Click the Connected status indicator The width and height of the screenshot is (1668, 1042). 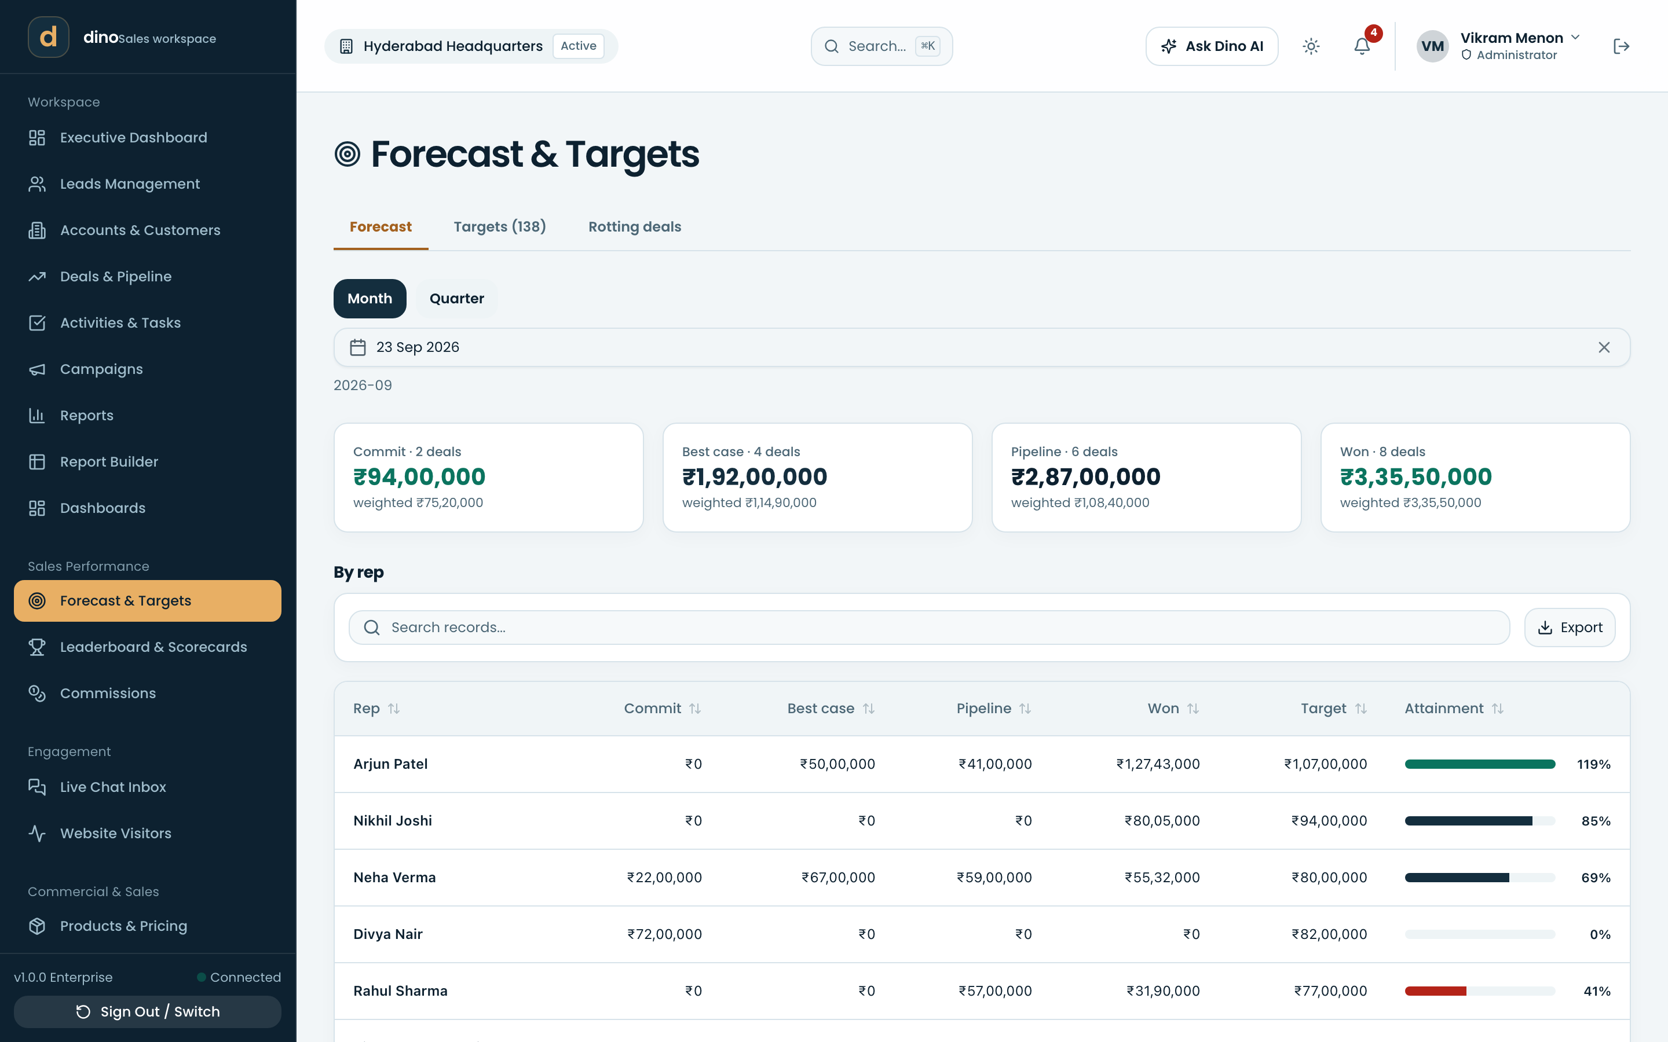[239, 977]
